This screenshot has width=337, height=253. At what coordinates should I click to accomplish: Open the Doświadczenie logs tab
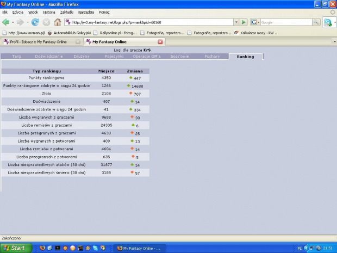[49, 57]
